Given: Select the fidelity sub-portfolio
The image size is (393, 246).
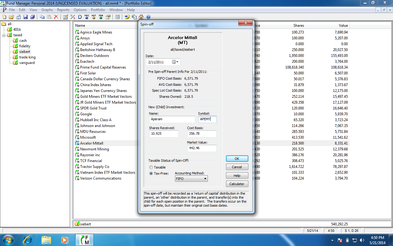Looking at the screenshot, I should click(x=25, y=46).
